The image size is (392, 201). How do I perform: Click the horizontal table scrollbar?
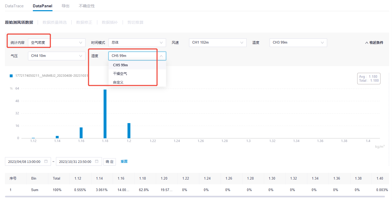(x=195, y=196)
